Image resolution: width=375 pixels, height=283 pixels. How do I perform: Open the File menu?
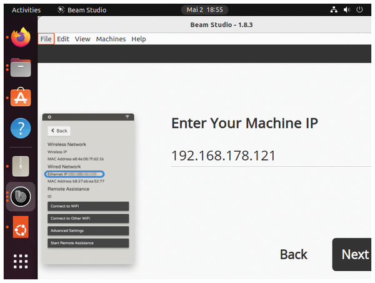pyautogui.click(x=46, y=39)
